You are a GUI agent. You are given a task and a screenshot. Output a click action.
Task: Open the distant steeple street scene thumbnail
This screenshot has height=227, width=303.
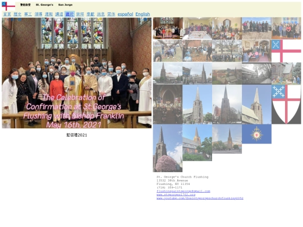point(227,139)
